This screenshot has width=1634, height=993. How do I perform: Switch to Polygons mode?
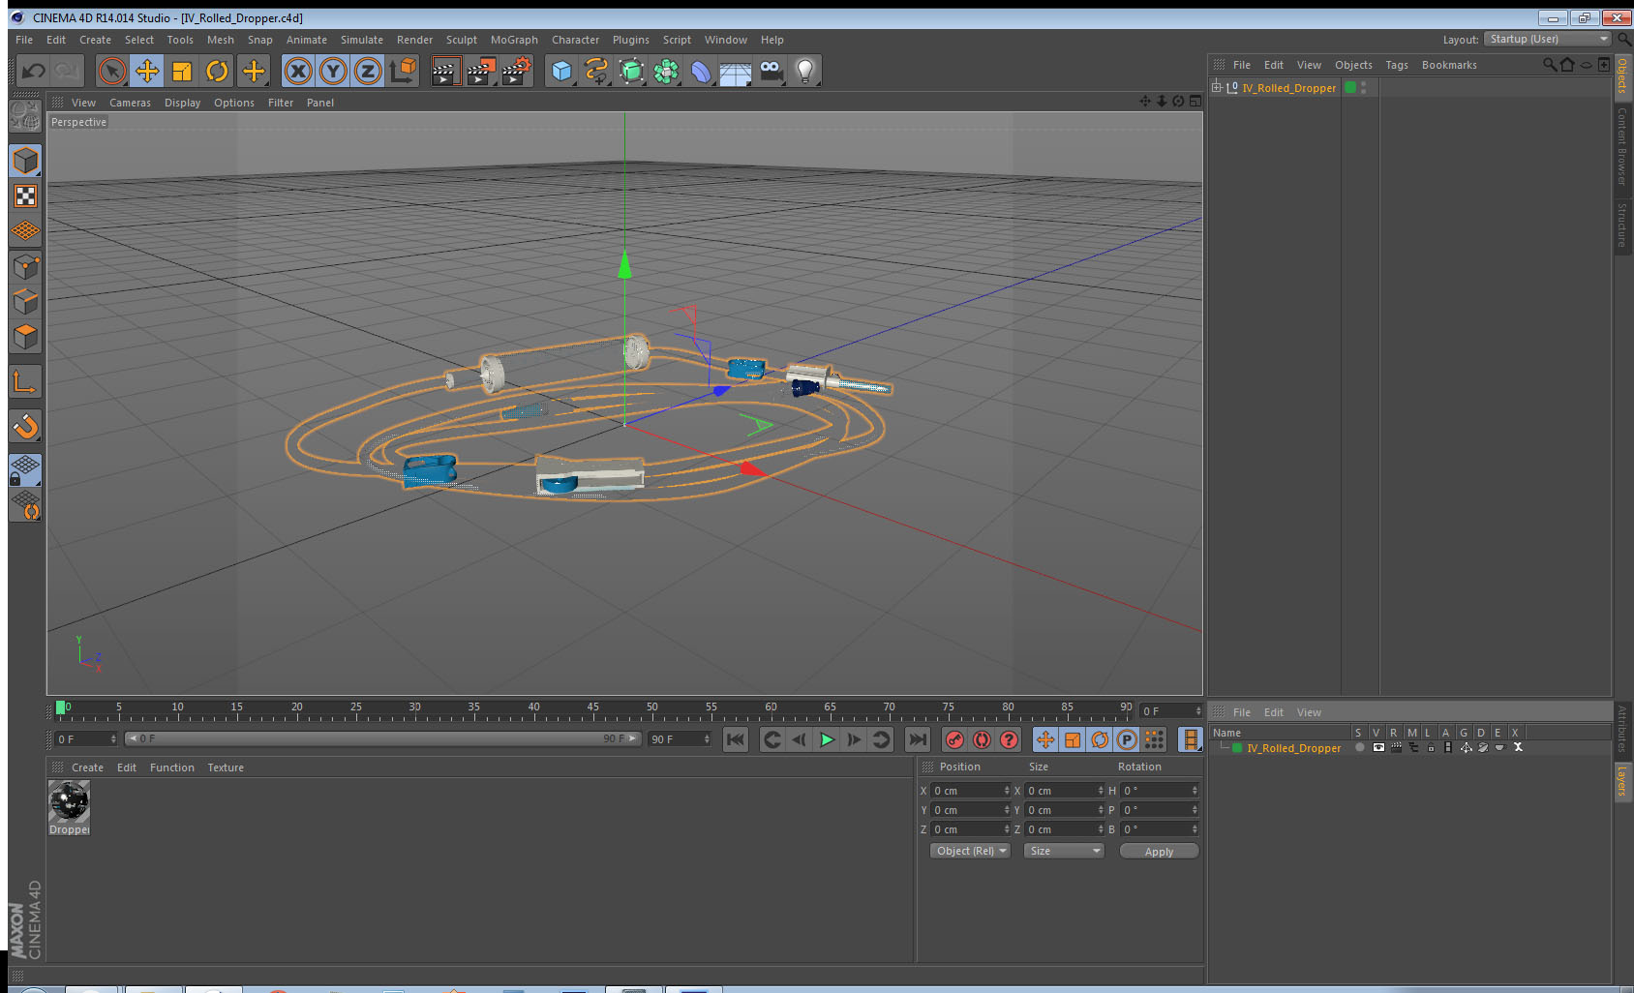[x=25, y=336]
